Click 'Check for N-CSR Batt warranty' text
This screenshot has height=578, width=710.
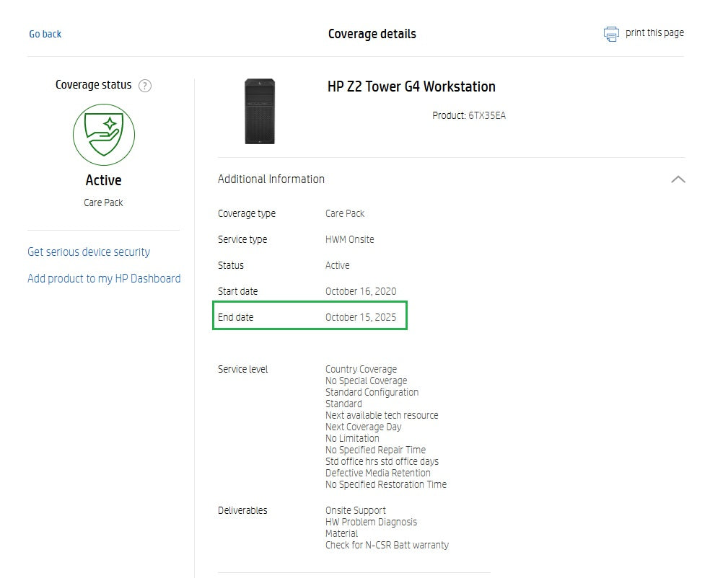click(387, 545)
